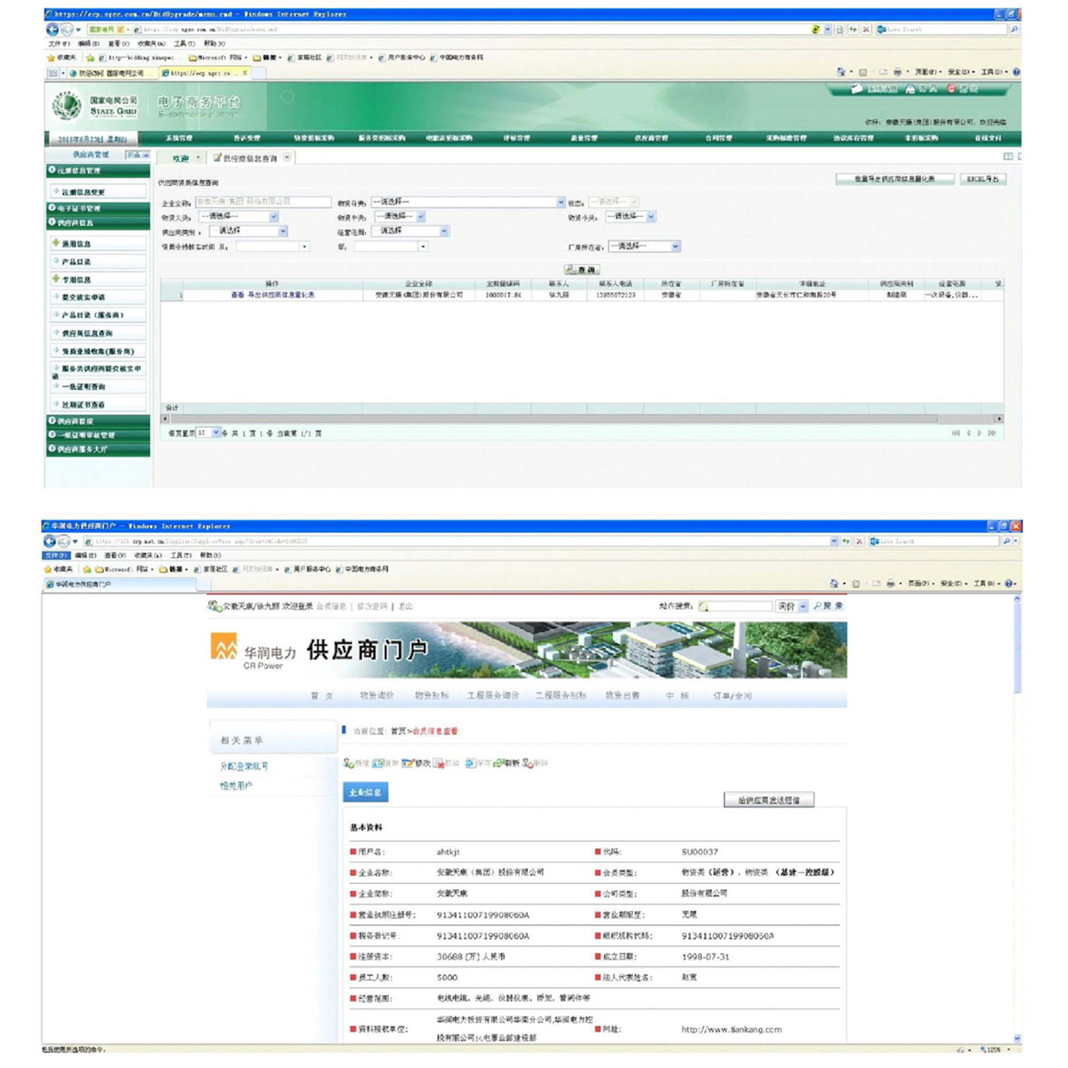Click the 查看 link in the result row
The width and height of the screenshot is (1068, 1068).
[237, 295]
